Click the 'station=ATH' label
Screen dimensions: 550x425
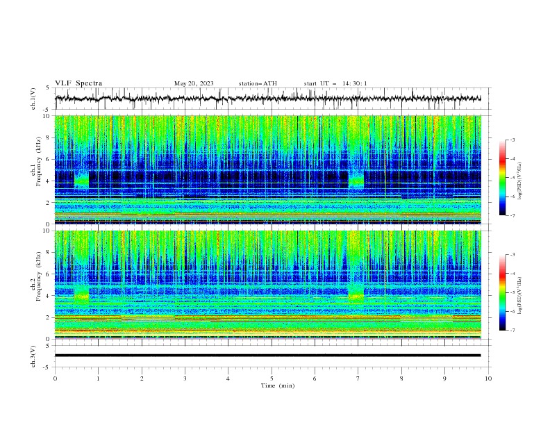258,83
